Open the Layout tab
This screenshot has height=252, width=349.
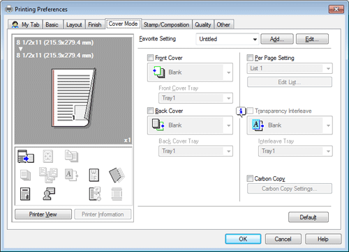tap(74, 24)
